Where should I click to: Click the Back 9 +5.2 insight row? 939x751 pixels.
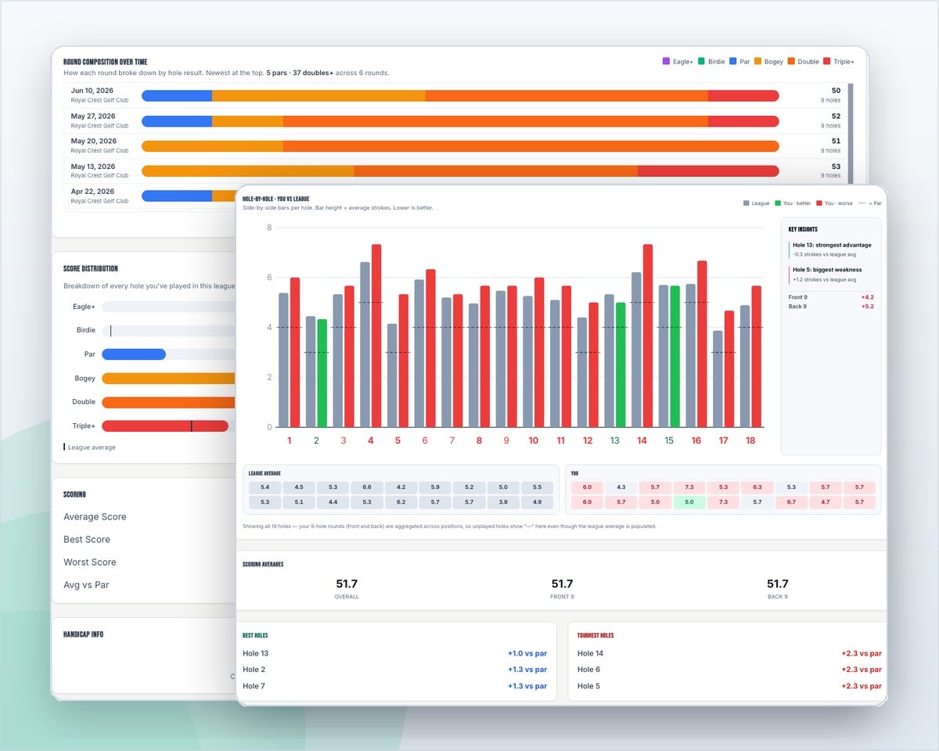click(831, 307)
